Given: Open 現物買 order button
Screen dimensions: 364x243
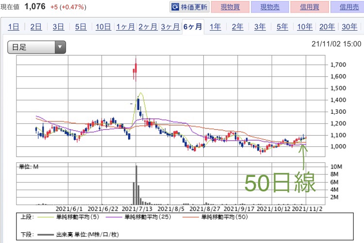Looking at the screenshot, I should 230,7.
